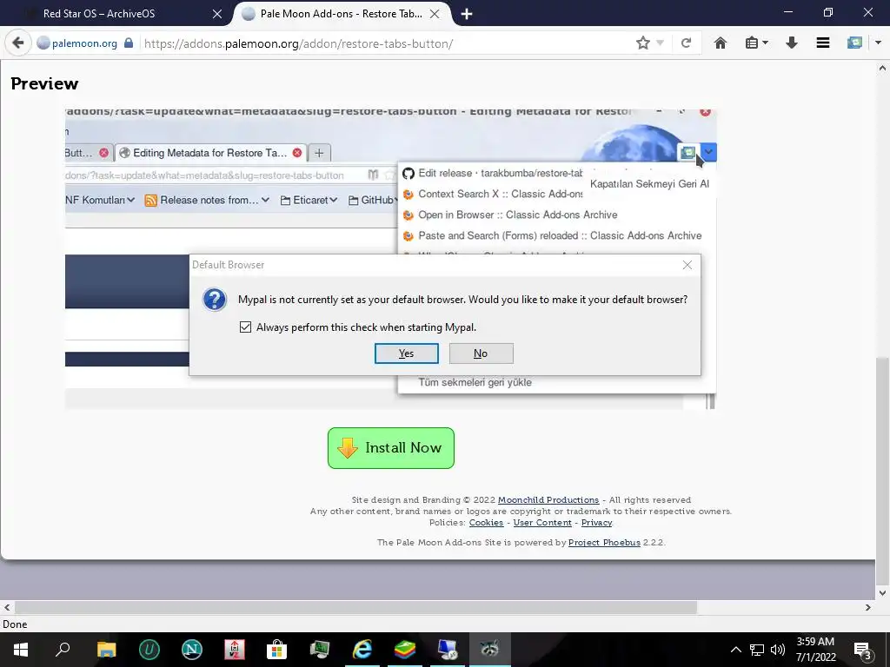Open the Action Center notifications icon

click(862, 650)
